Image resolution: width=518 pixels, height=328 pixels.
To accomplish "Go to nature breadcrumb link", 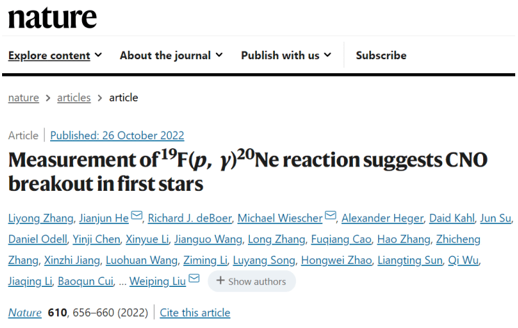I will [23, 97].
